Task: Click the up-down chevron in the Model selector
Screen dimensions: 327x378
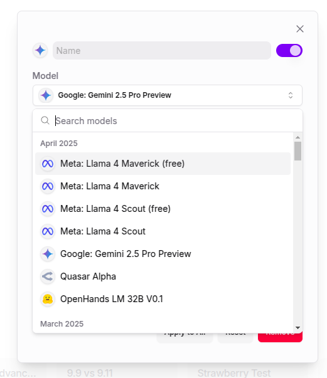Action: tap(291, 95)
